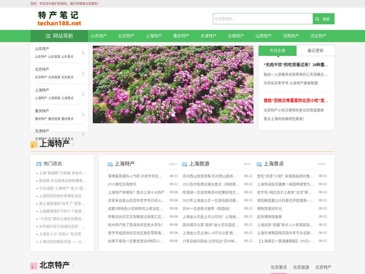Open more link for 上海景点 column

point(322,164)
